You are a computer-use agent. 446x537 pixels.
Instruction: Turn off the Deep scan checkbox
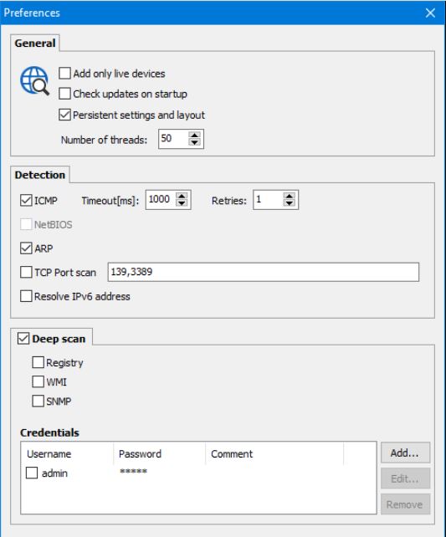click(x=23, y=339)
